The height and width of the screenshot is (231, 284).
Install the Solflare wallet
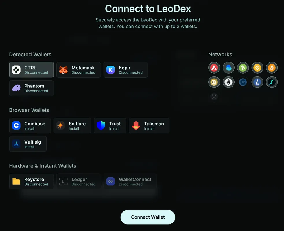coord(72,126)
